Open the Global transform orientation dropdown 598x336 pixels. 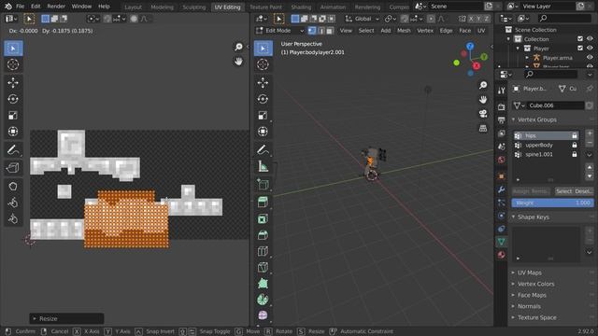362,19
